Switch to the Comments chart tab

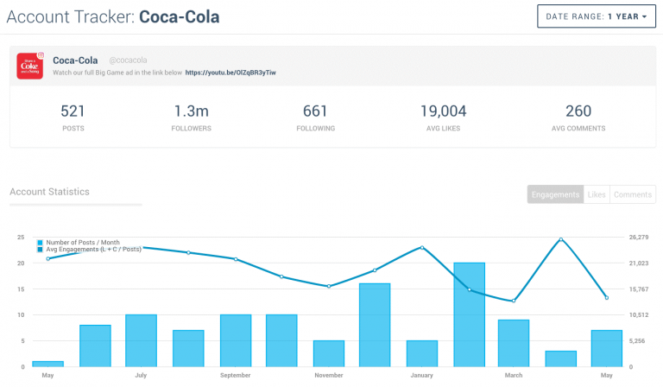pos(633,194)
